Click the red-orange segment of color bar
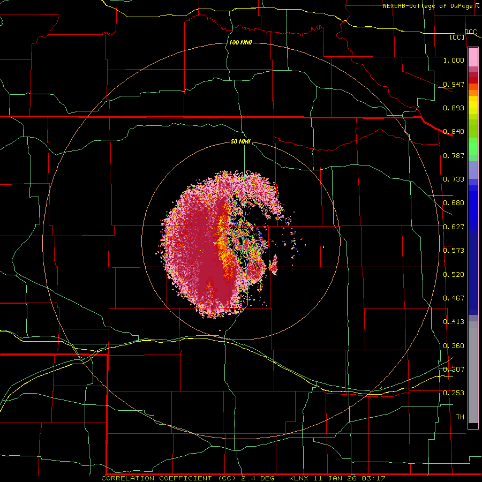482x482 pixels. pyautogui.click(x=473, y=87)
